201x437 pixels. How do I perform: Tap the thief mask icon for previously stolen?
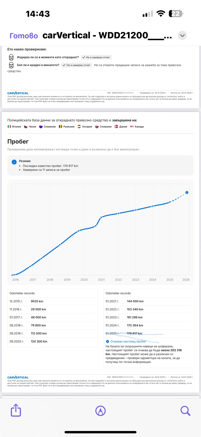tap(11, 65)
